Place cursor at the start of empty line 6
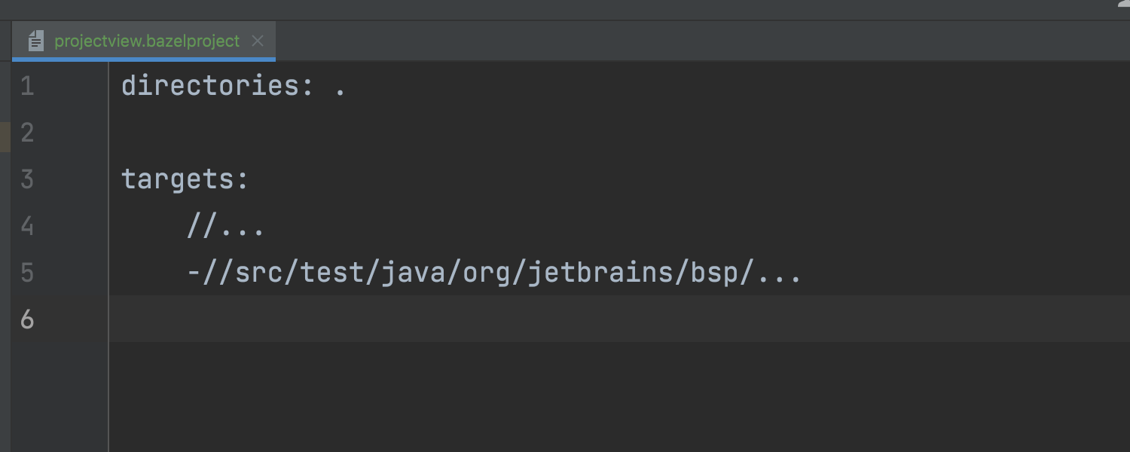Image resolution: width=1130 pixels, height=452 pixels. (123, 319)
